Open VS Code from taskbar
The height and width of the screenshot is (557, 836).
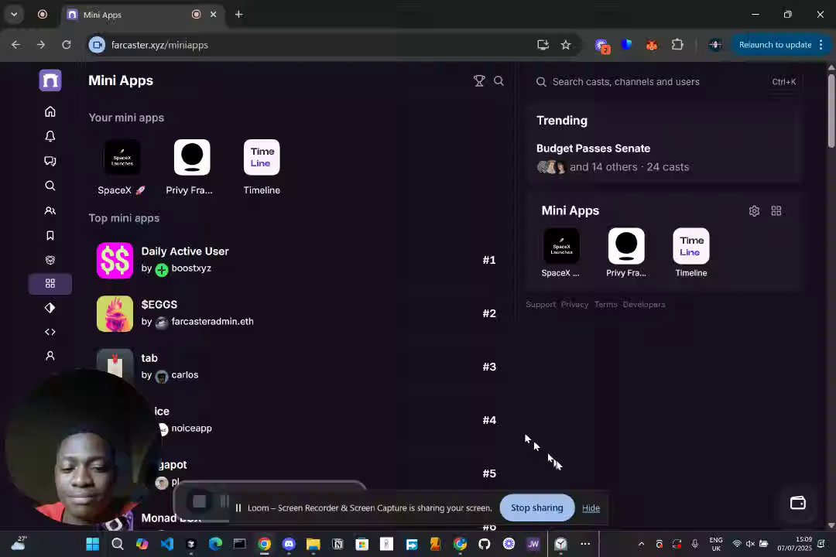pyautogui.click(x=166, y=544)
